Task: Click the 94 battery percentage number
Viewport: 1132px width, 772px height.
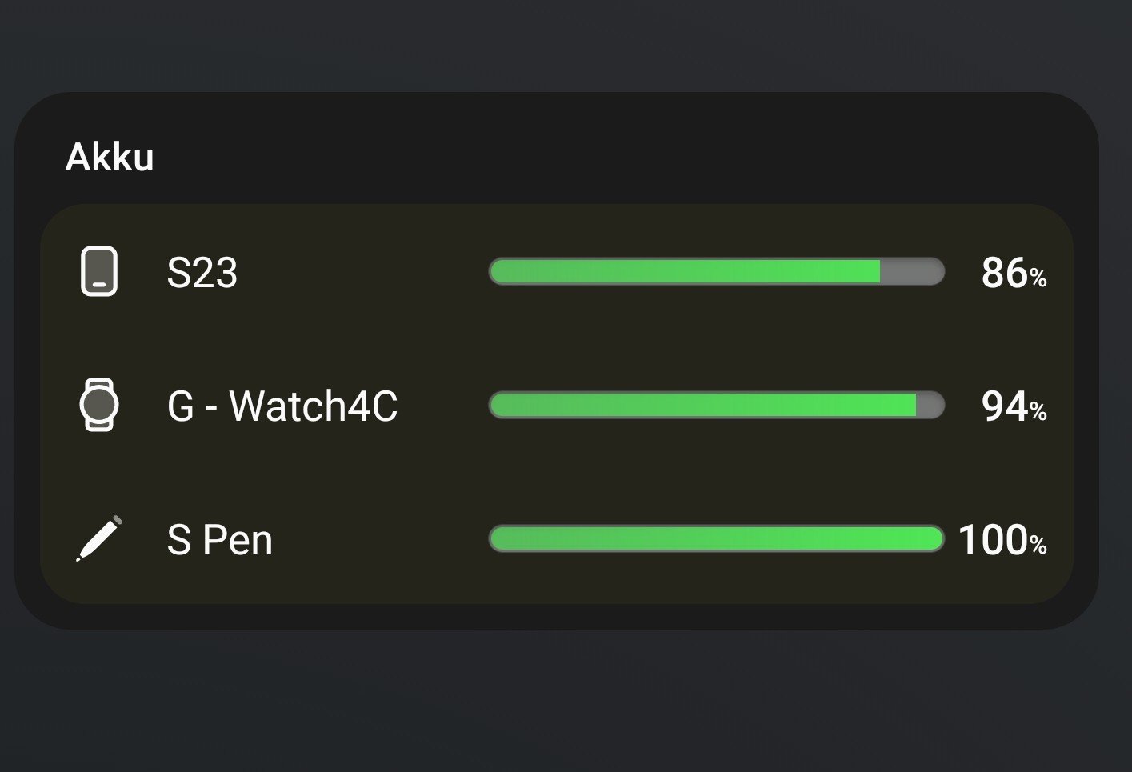Action: click(1004, 406)
